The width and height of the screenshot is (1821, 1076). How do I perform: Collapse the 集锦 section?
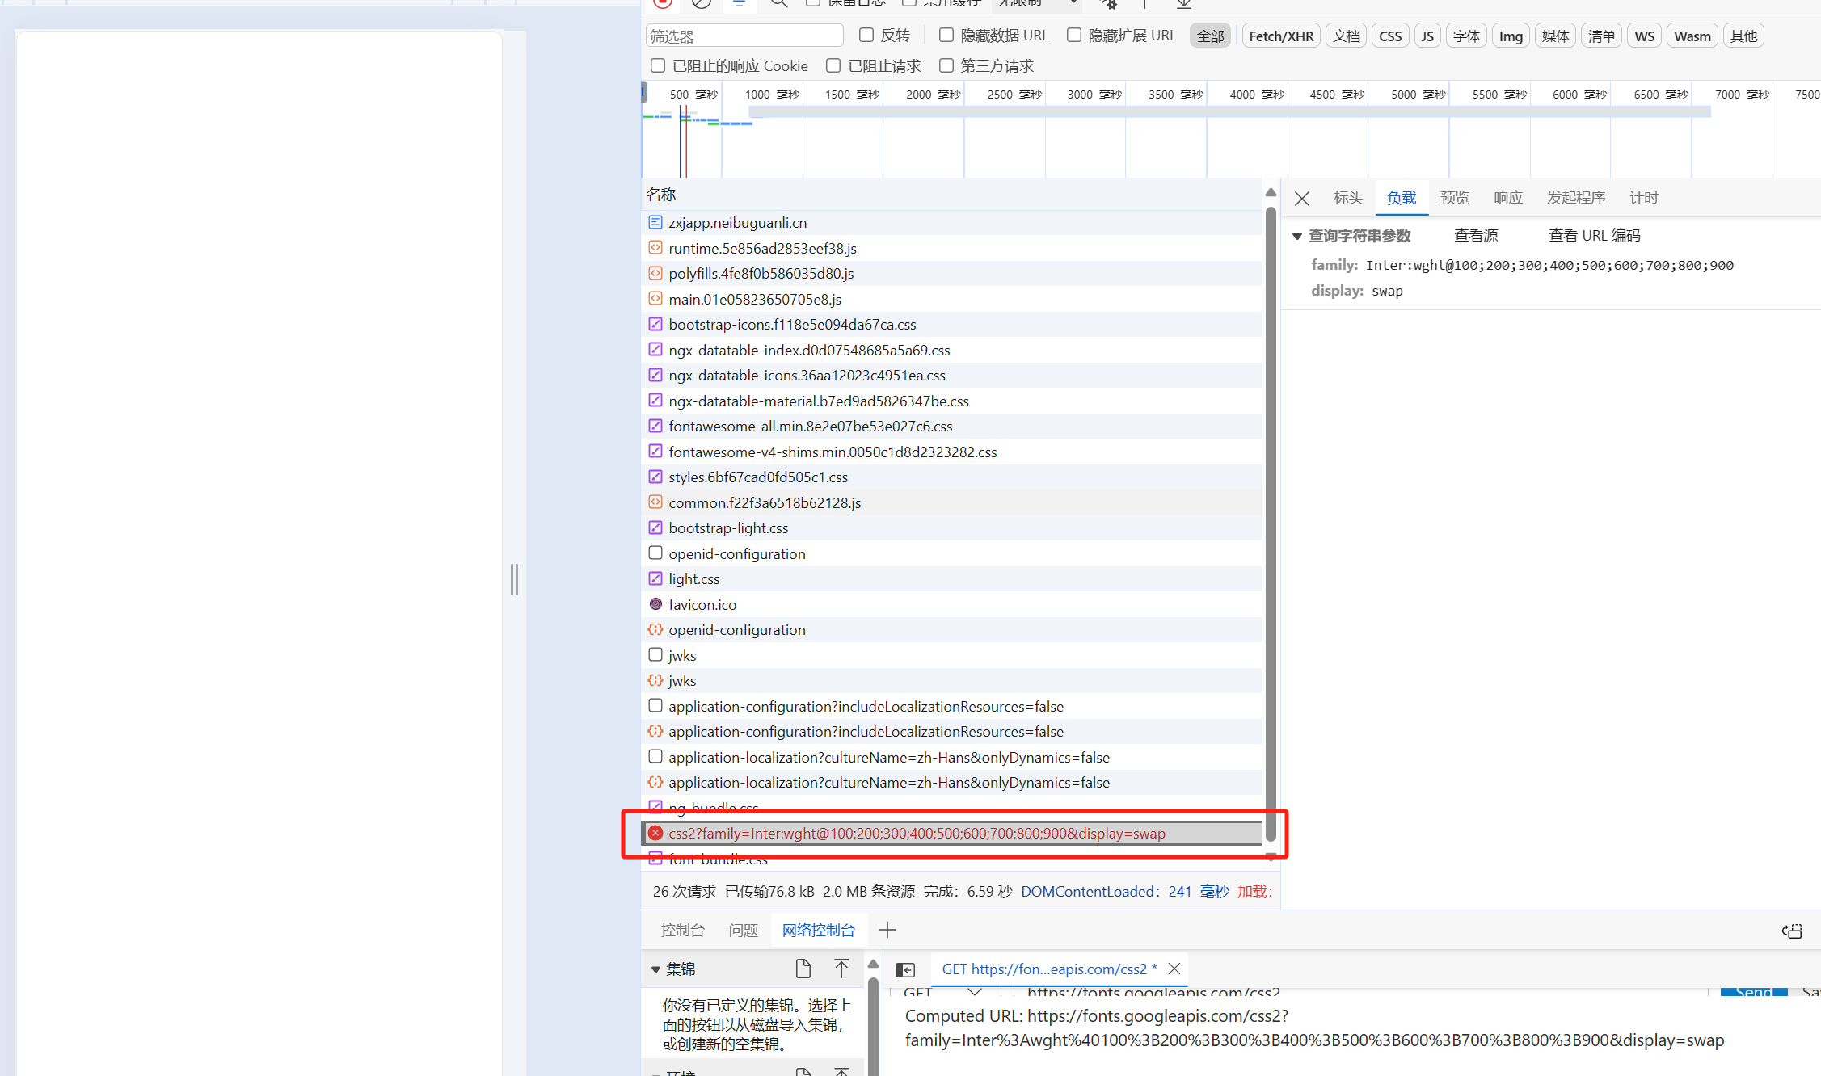click(x=655, y=969)
